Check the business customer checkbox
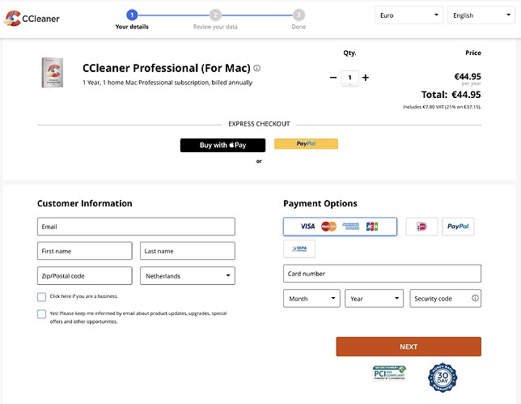Image resolution: width=521 pixels, height=404 pixels. tap(42, 297)
